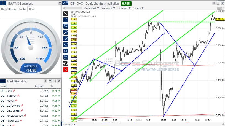Viewport: 225px width, 126px height.
Task: Select the arrow pointer tool
Action: (66, 14)
